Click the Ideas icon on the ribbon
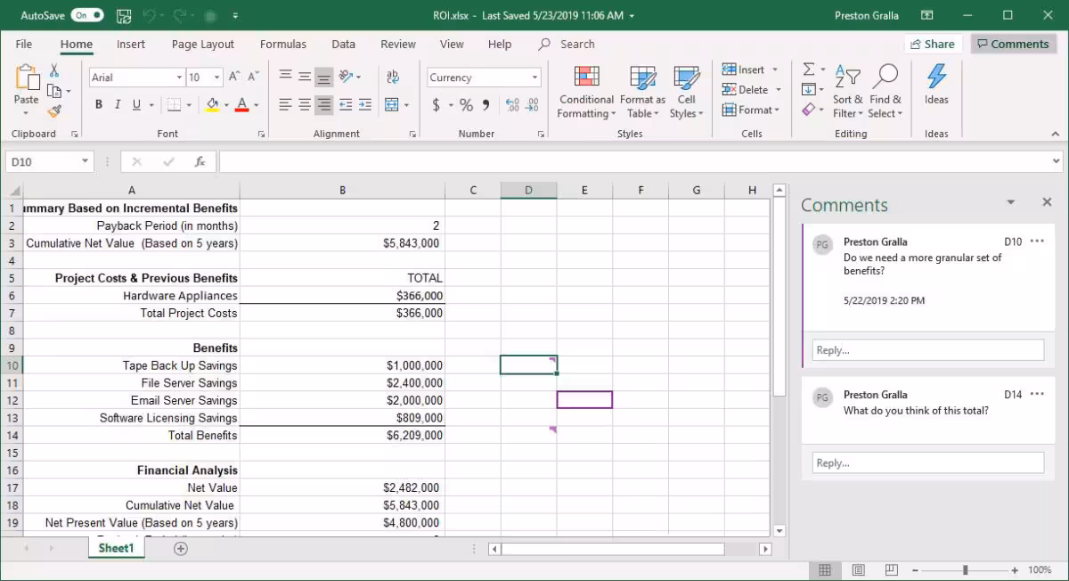 click(936, 90)
